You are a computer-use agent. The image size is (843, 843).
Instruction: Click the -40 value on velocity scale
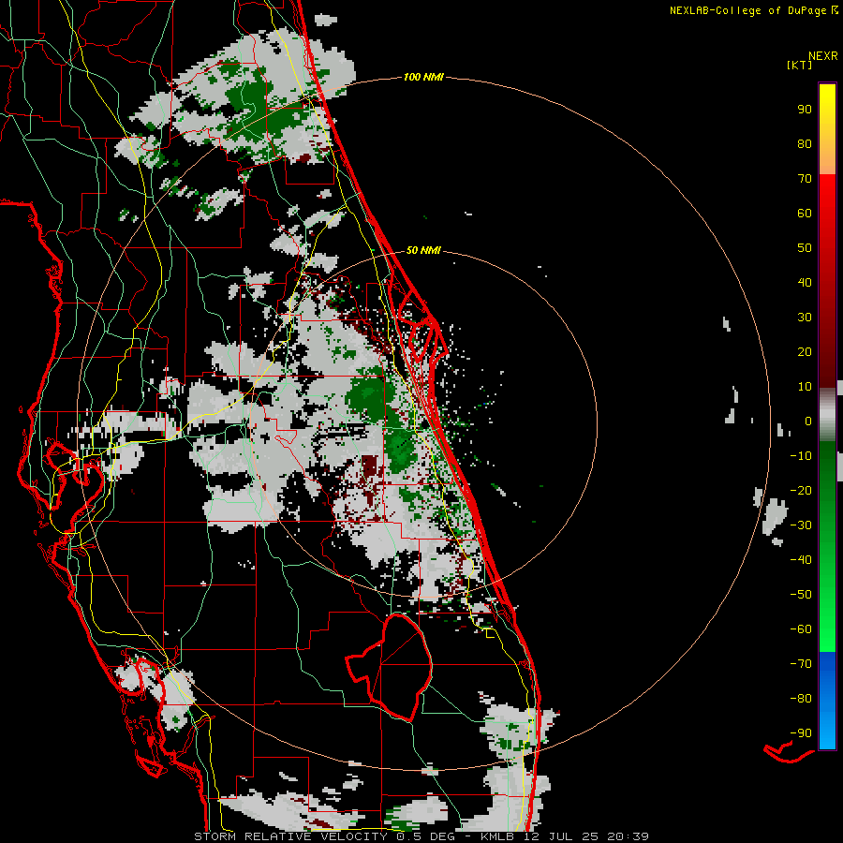click(801, 560)
